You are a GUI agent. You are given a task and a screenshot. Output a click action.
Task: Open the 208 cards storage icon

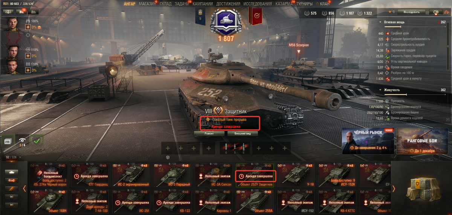click(8, 141)
